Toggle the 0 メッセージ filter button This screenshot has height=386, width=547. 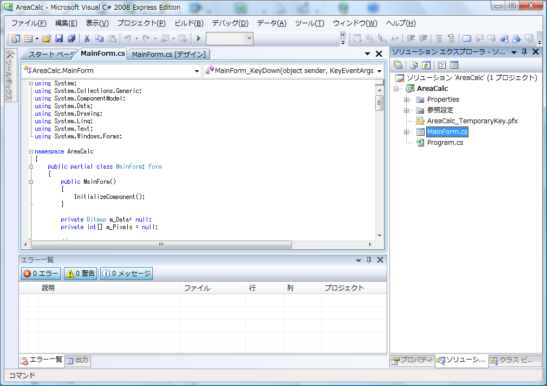[x=126, y=274]
